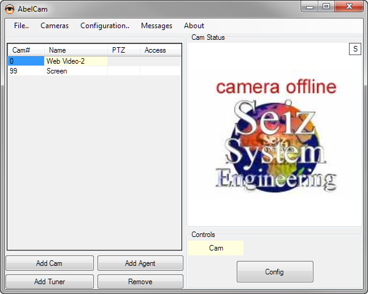Minimize the AbelCam window
Viewport: 368px width, 294px height.
[310, 7]
